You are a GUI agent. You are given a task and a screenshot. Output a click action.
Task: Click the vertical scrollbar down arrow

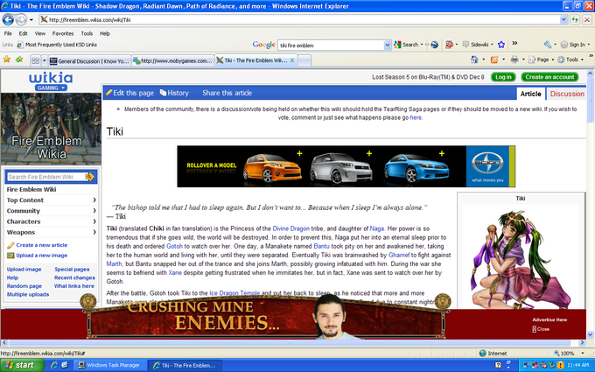pyautogui.click(x=591, y=334)
